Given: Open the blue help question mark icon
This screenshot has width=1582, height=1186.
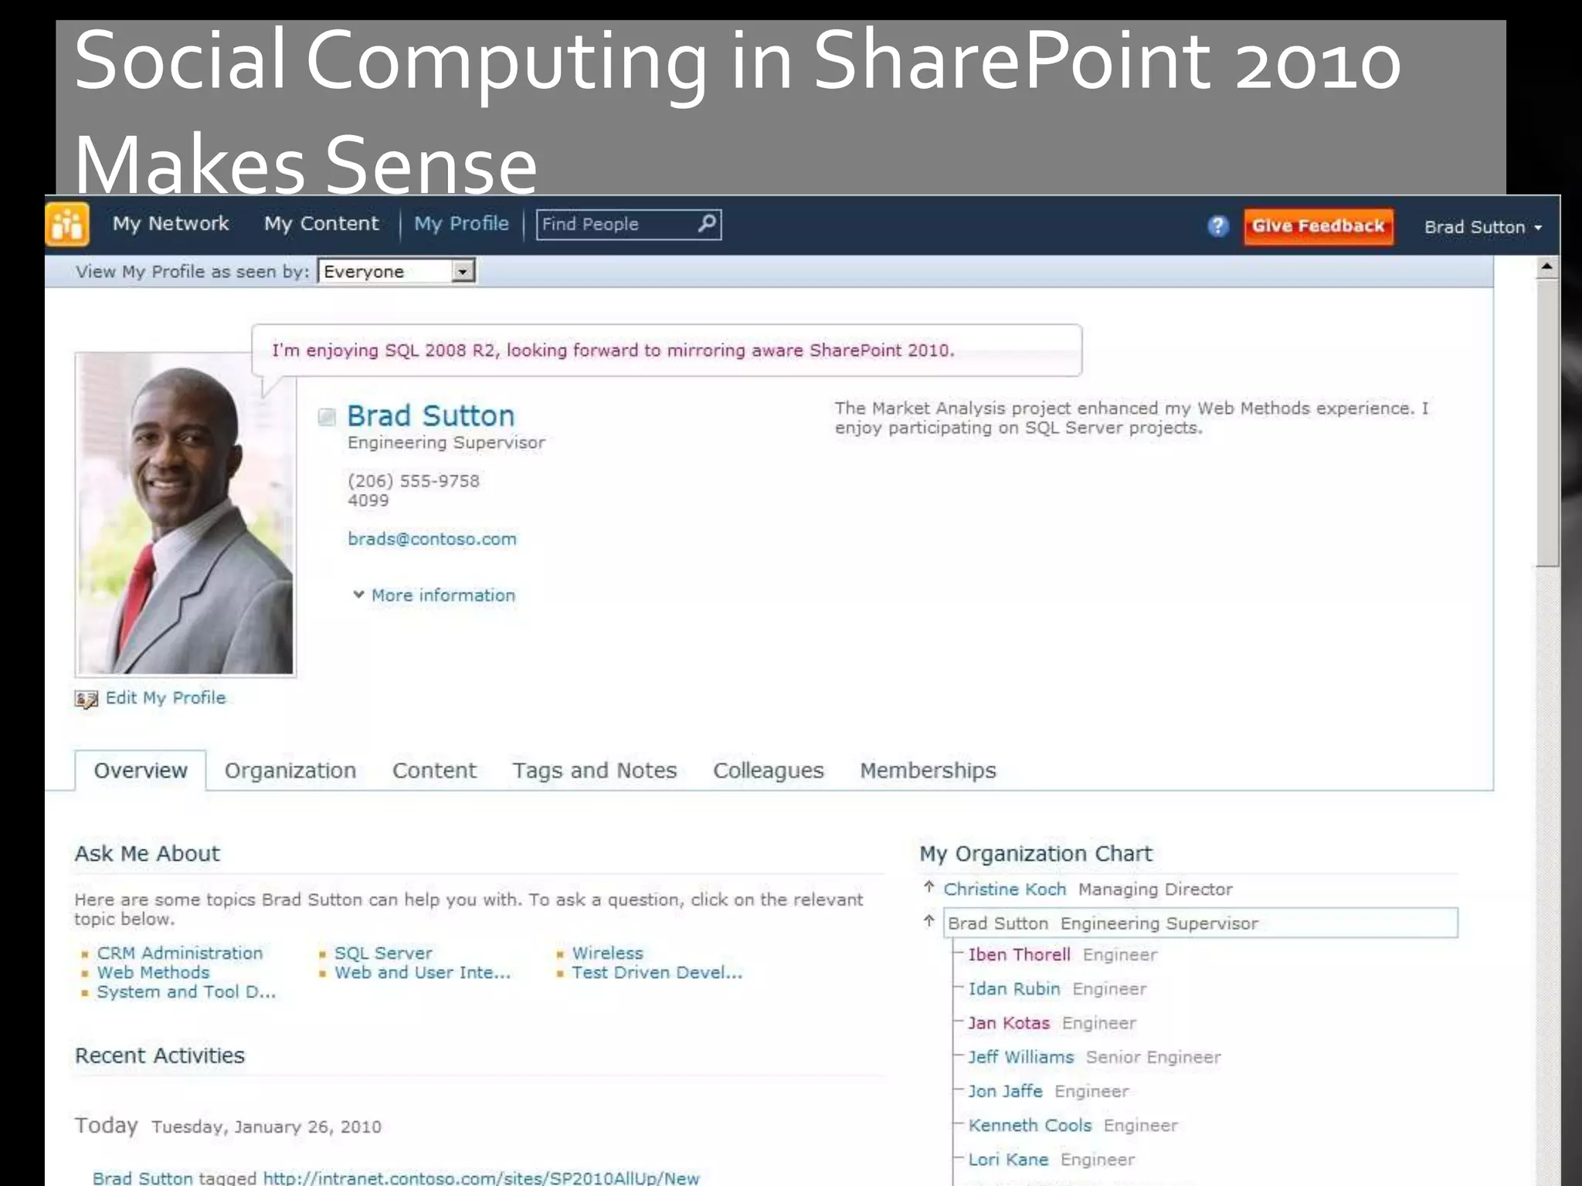Looking at the screenshot, I should click(1217, 226).
